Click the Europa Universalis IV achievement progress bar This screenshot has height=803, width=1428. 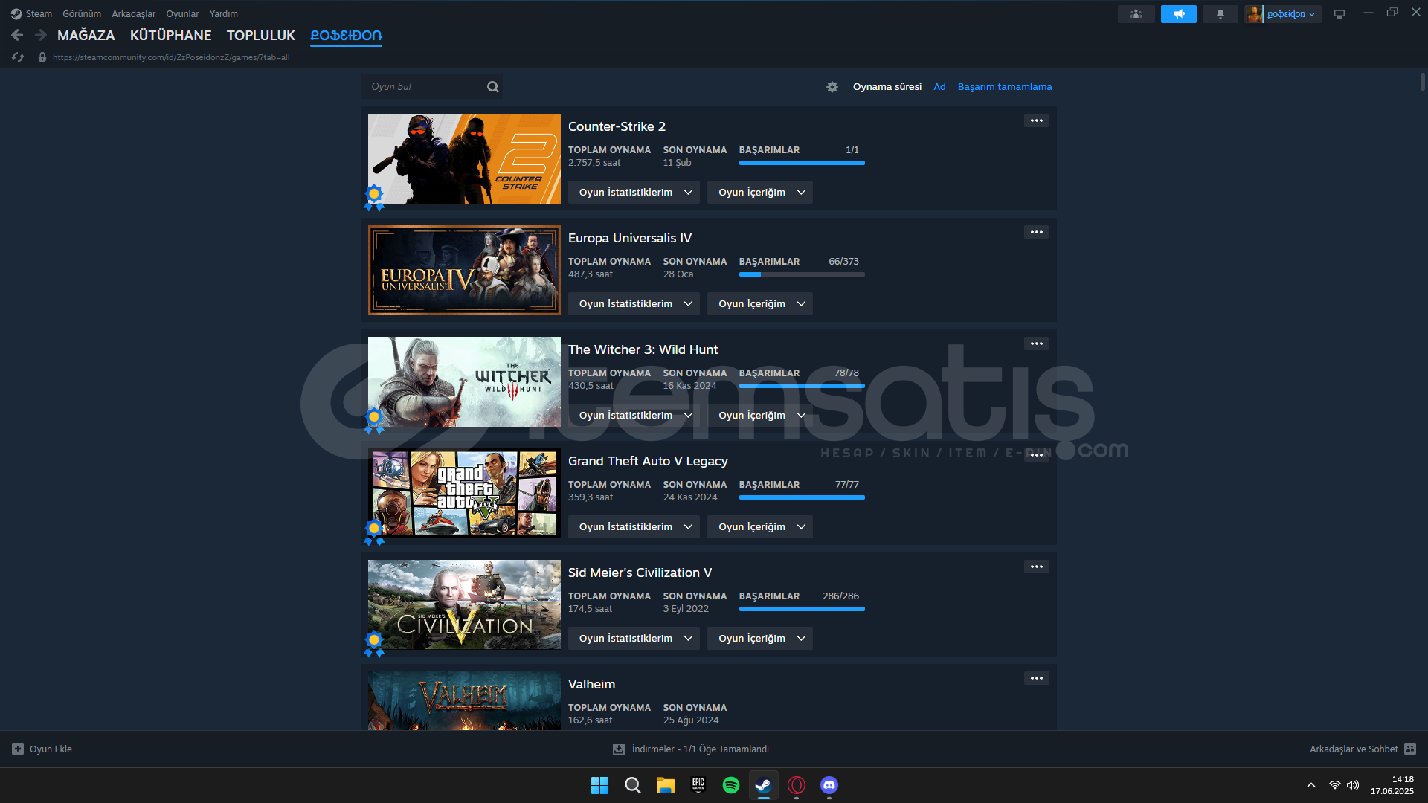coord(802,274)
